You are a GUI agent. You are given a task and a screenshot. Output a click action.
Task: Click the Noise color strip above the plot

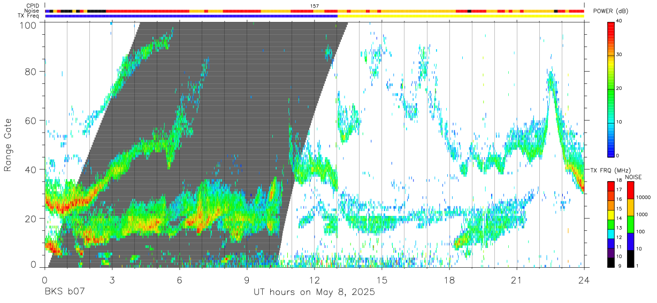pyautogui.click(x=315, y=11)
